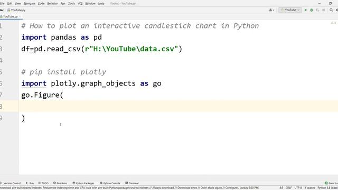Select the YouTube.py editor tab
338x190 pixels.
click(10, 16)
